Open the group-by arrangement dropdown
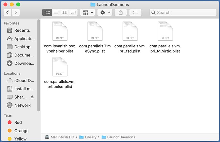 [x=87, y=12]
